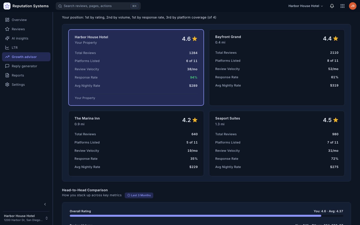Click the Head-to-Head Comparison heading

click(85, 190)
